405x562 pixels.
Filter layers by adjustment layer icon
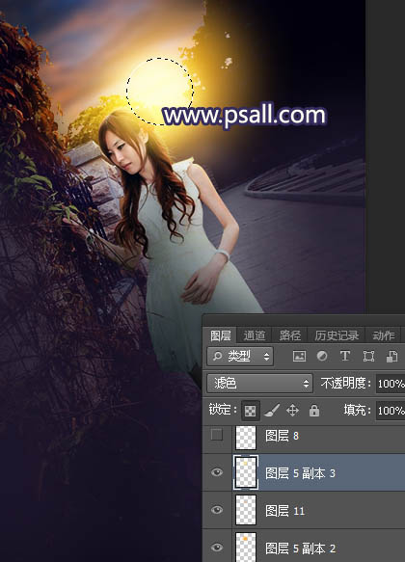pos(322,356)
